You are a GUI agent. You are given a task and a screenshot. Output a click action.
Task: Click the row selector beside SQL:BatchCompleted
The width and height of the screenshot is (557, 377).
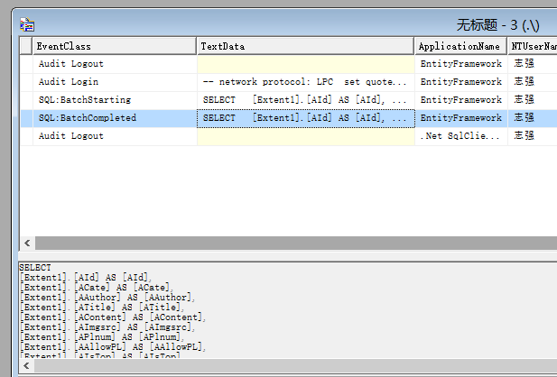coord(25,118)
